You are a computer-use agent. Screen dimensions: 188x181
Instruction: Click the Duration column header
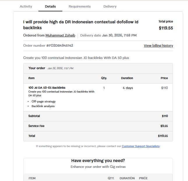(x=127, y=78)
